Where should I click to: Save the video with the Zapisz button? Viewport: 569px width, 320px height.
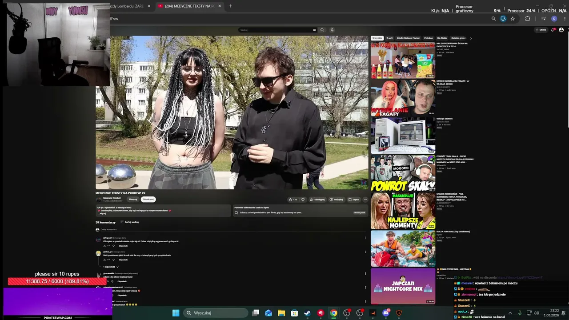click(x=354, y=200)
